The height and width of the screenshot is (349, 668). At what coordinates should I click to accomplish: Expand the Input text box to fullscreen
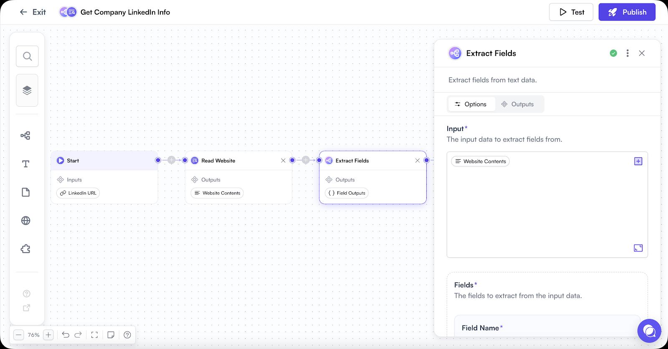pyautogui.click(x=638, y=248)
